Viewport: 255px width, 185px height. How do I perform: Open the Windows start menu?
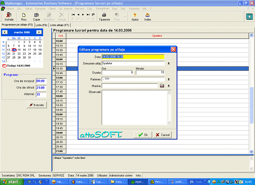[11, 182]
